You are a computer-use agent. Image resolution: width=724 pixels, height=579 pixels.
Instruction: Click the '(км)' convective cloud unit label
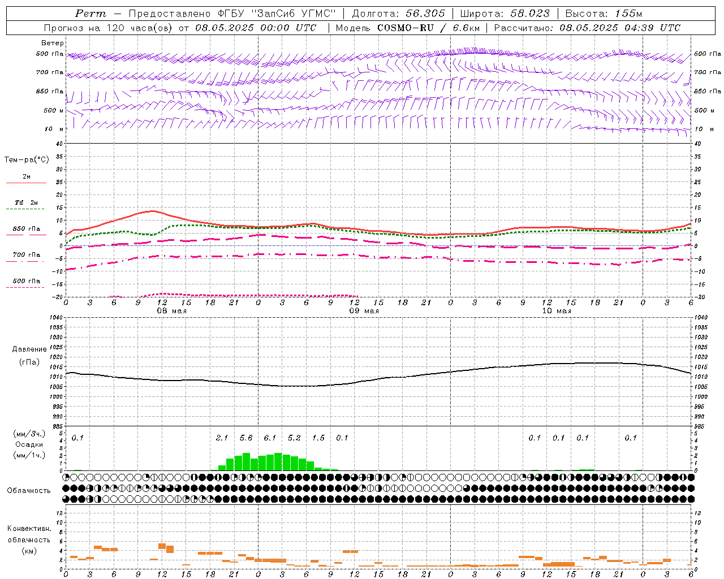tap(29, 551)
